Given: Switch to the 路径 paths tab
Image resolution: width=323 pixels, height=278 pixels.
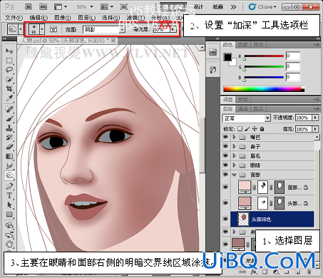Looking at the screenshot, I should click(x=258, y=109).
